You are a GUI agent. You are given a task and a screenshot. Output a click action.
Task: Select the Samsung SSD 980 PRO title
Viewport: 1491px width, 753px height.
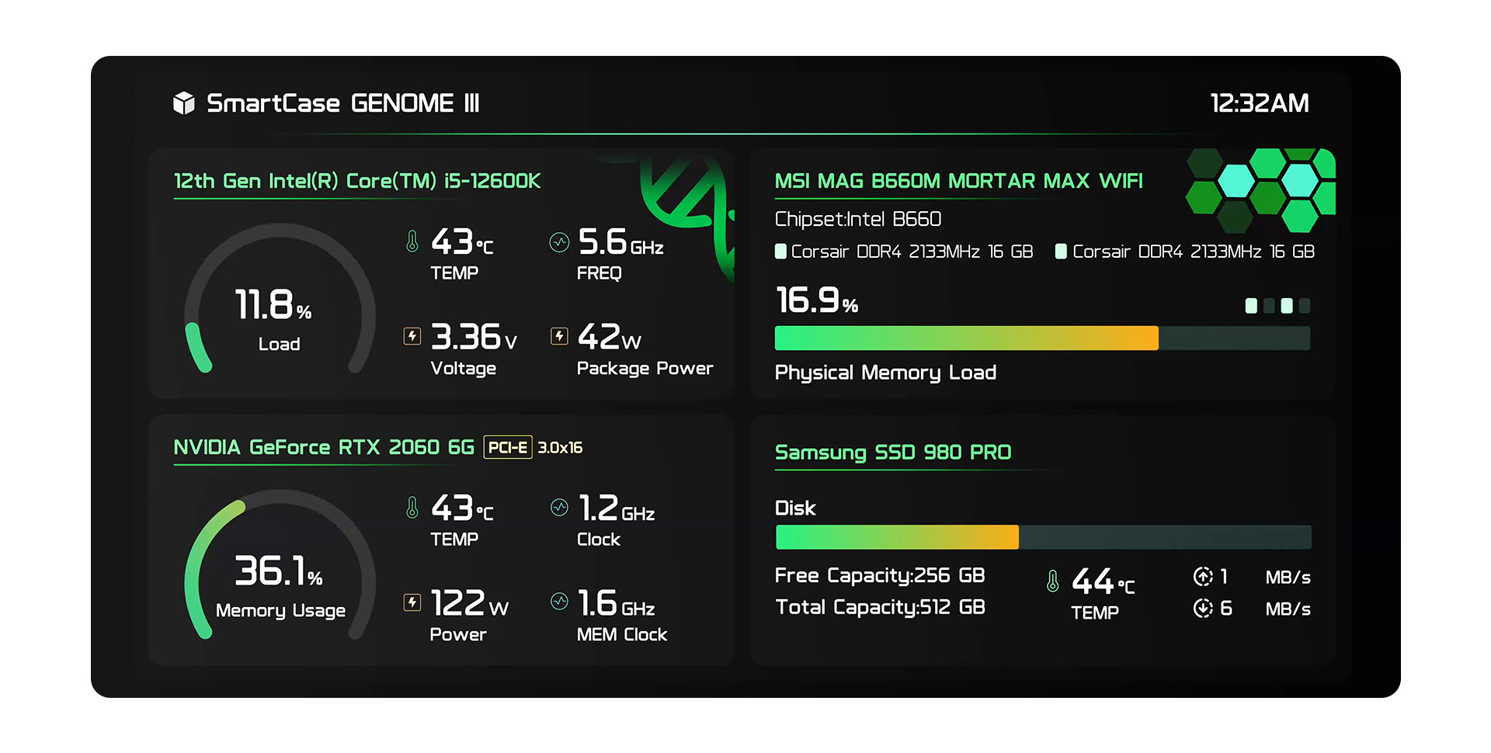[893, 453]
